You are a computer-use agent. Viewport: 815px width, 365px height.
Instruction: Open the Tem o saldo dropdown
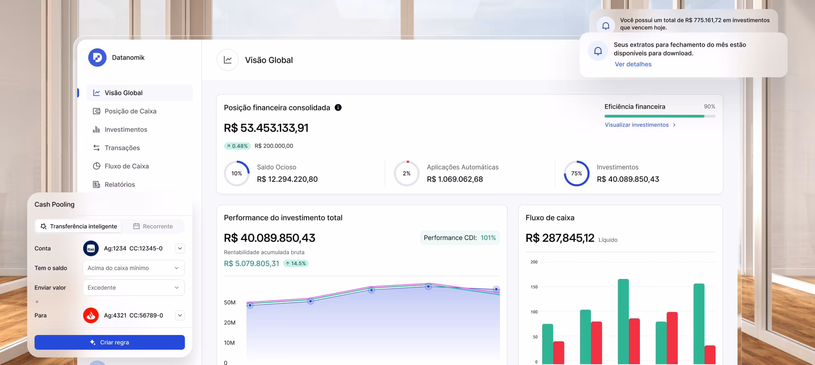pos(134,268)
